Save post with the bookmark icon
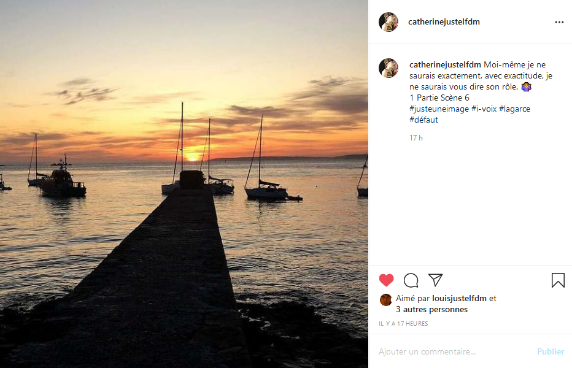Screen dimensions: 572x368 [x=557, y=280]
